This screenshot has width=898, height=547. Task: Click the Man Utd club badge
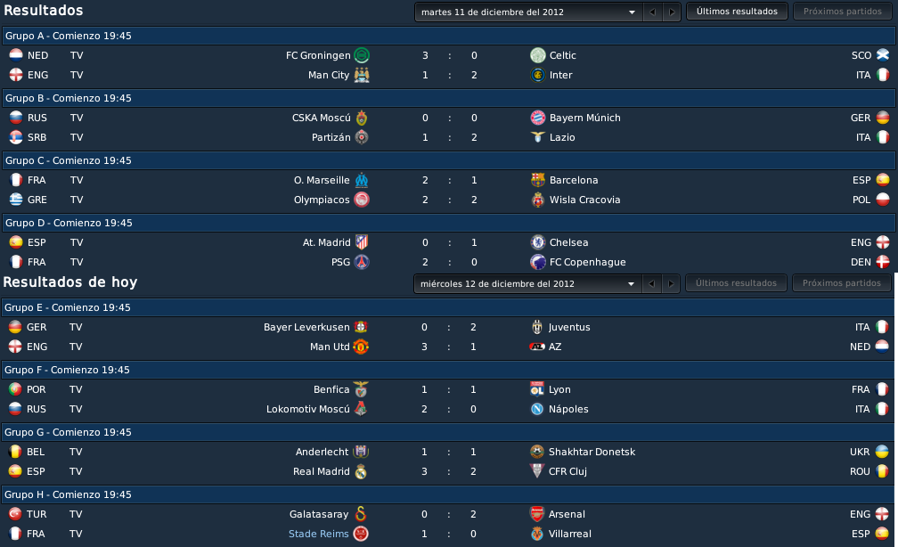(361, 347)
